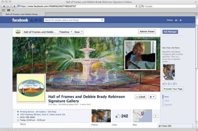Click the Facebook logo

pyautogui.click(x=20, y=20)
